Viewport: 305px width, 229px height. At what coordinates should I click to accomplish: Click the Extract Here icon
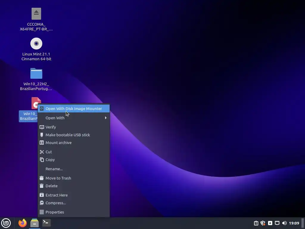click(x=42, y=195)
